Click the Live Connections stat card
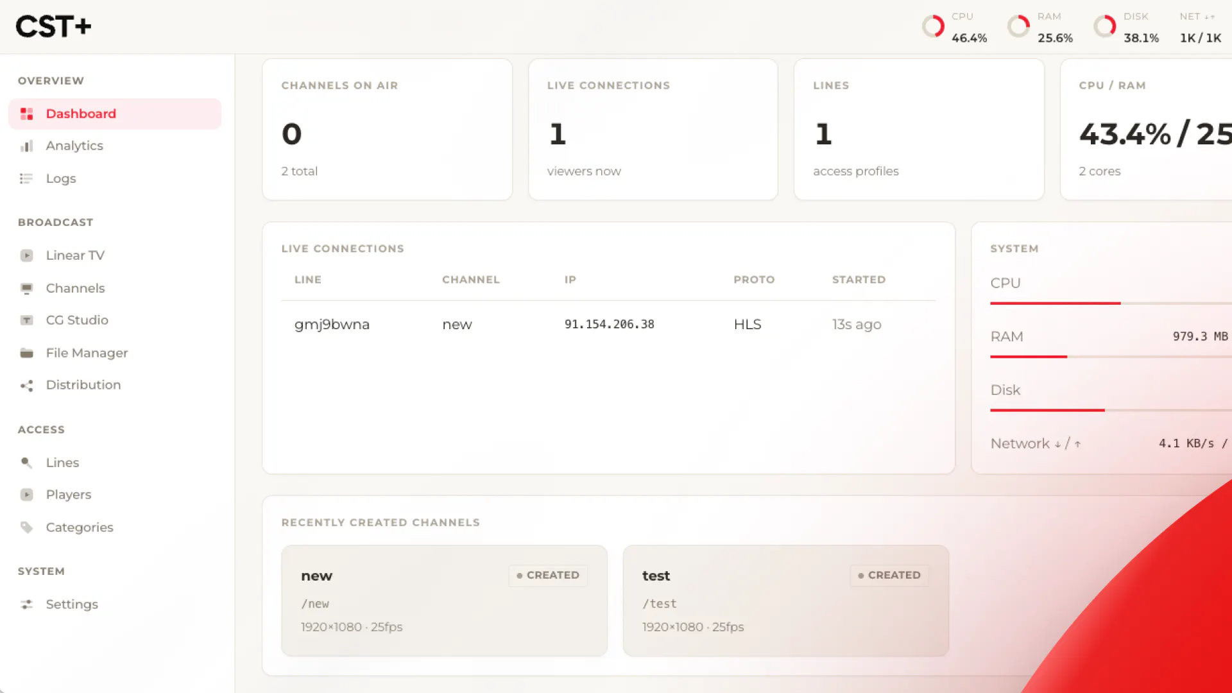 coord(653,130)
